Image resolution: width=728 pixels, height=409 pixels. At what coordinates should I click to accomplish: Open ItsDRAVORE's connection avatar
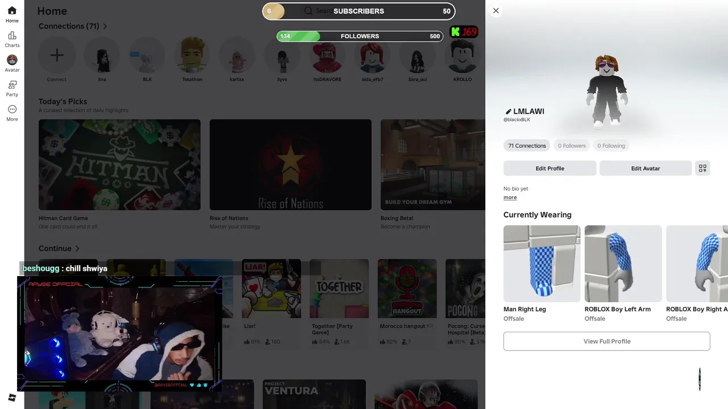(327, 56)
